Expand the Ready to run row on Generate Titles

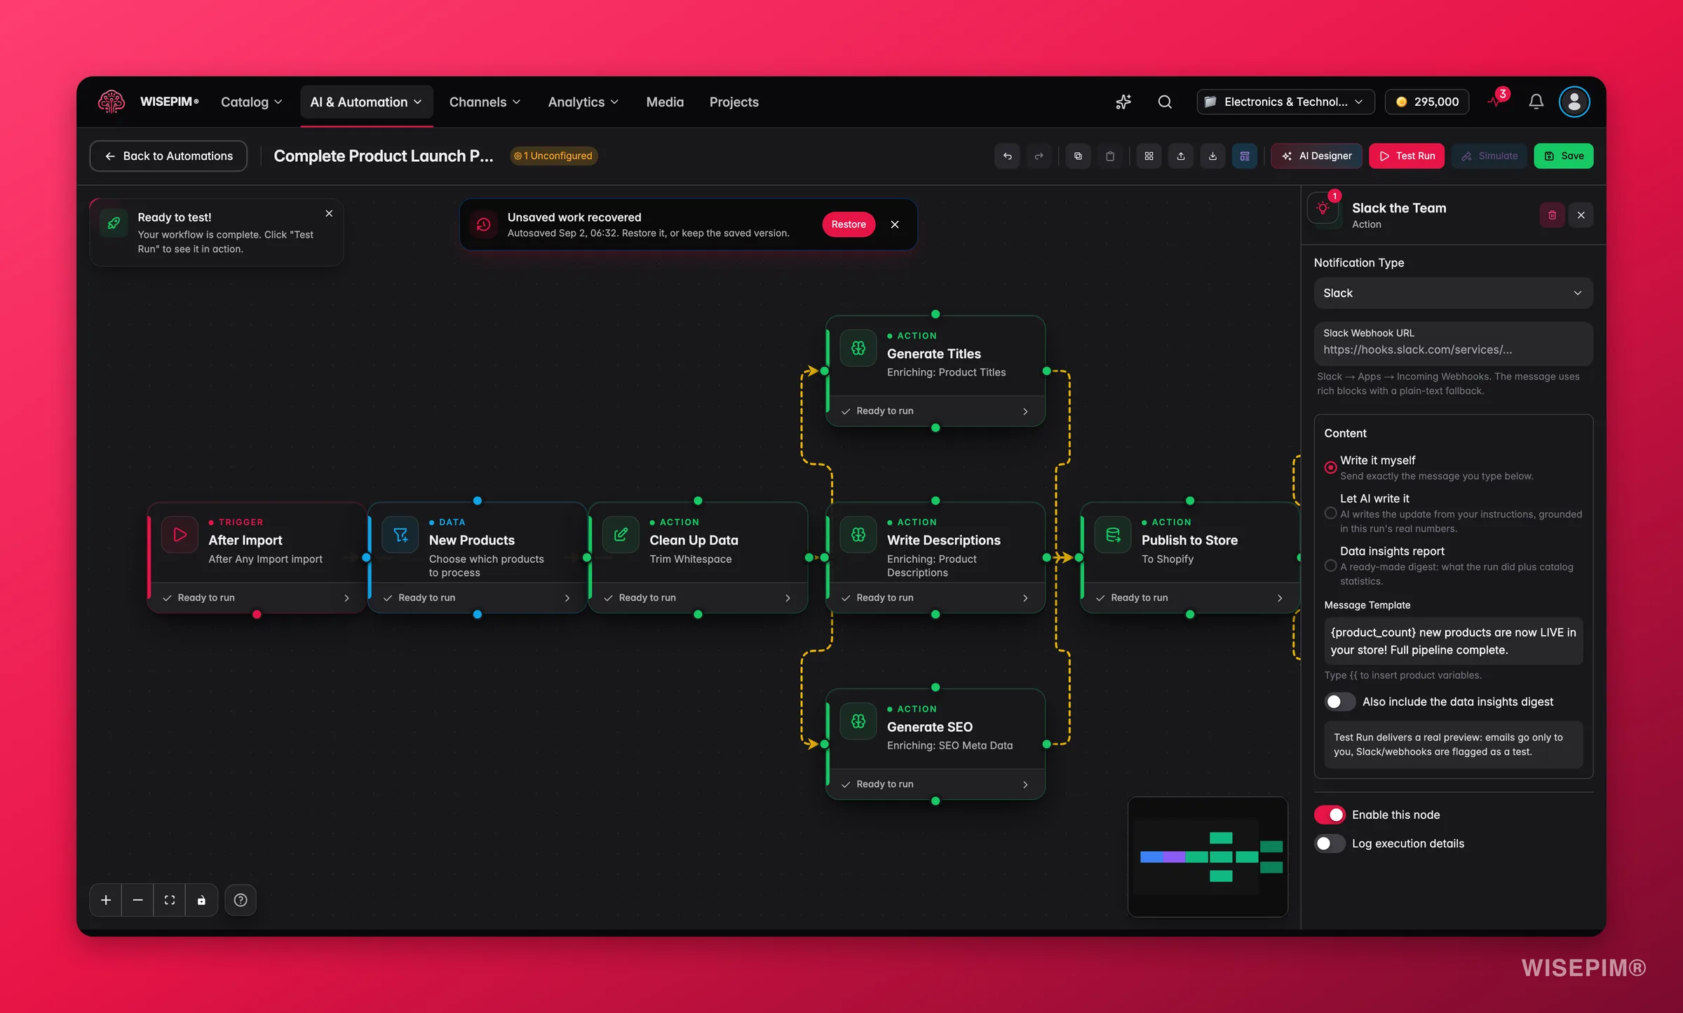(x=935, y=411)
